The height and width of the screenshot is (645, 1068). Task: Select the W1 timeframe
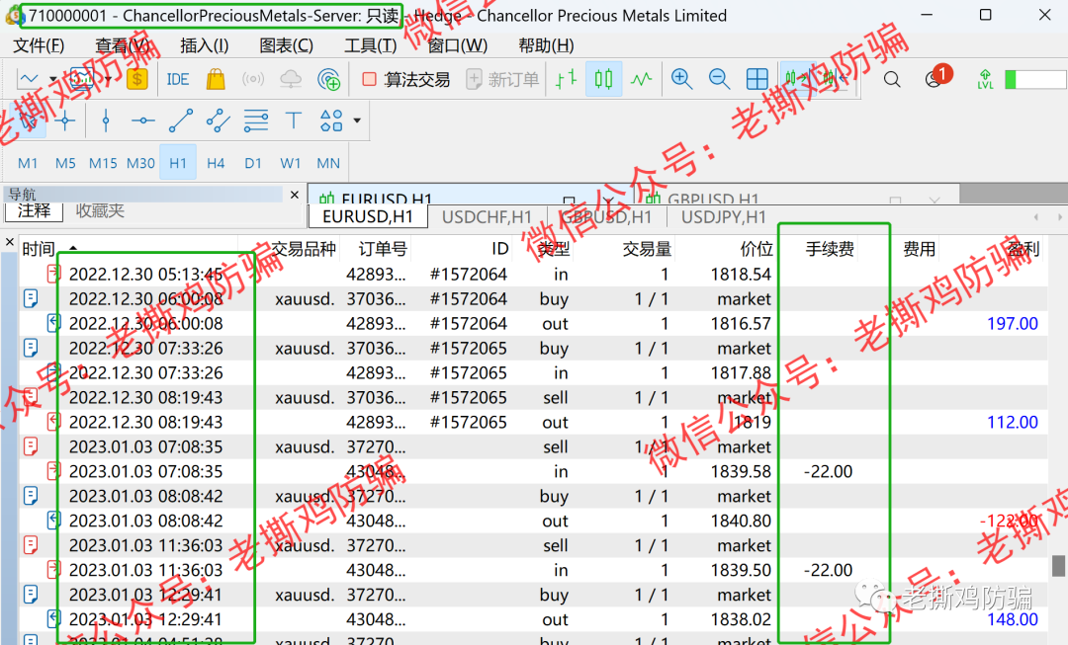[290, 163]
